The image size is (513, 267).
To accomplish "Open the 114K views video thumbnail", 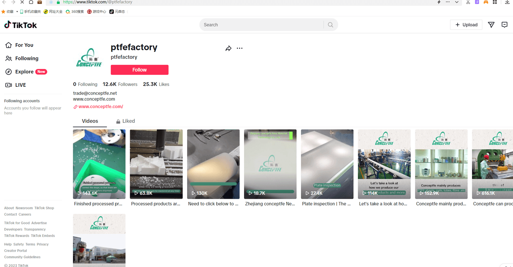I will pos(384,164).
